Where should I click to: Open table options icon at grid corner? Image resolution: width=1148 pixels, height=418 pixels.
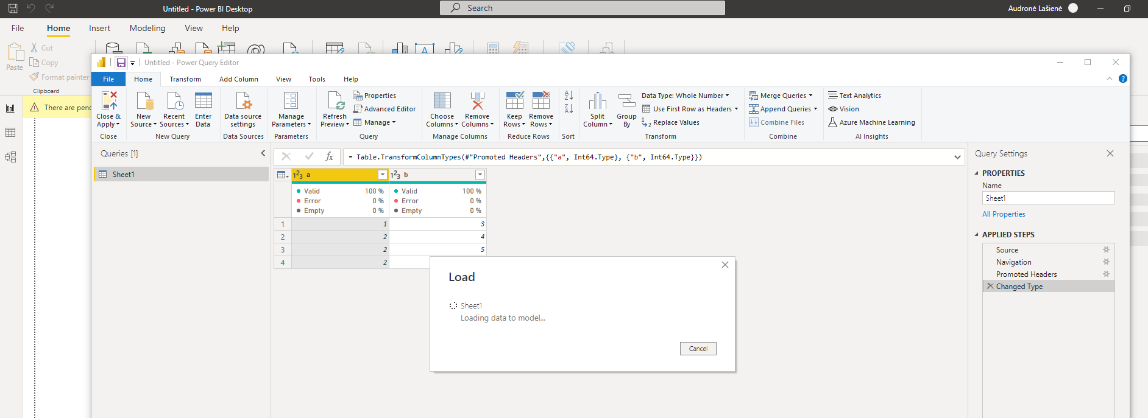(x=283, y=175)
